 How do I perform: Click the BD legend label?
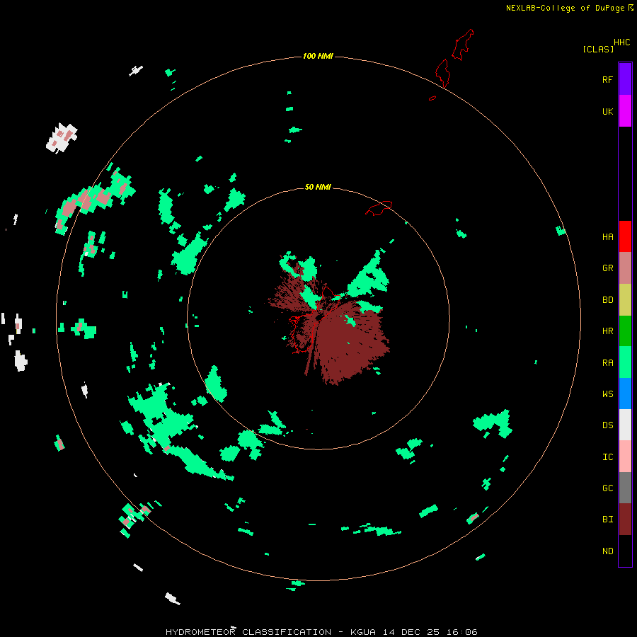click(607, 300)
